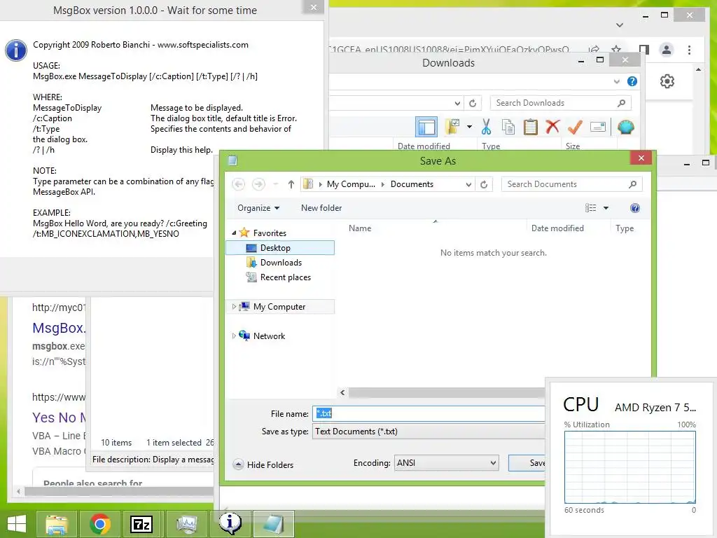Image resolution: width=717 pixels, height=538 pixels.
Task: Sort by Date modified column in Save As
Action: (x=557, y=228)
